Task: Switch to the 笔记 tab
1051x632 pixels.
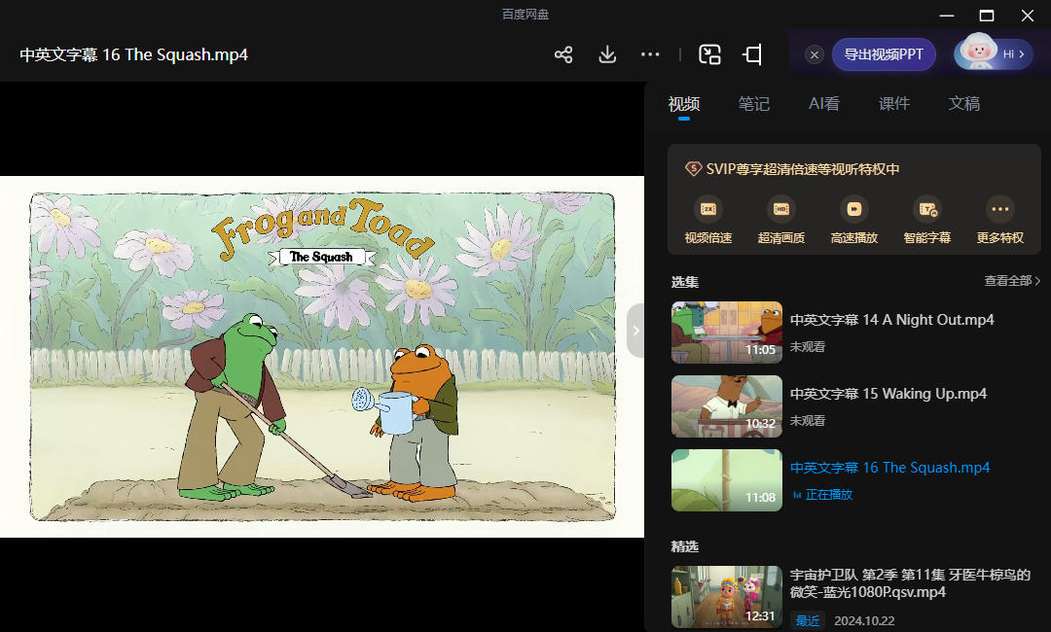Action: coord(754,104)
